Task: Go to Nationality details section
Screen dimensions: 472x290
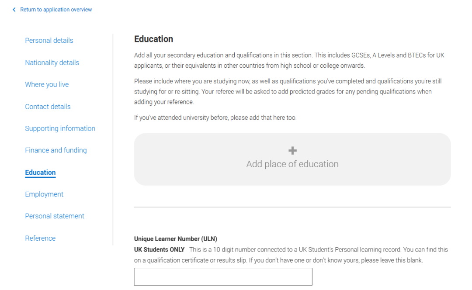Action: pos(52,62)
